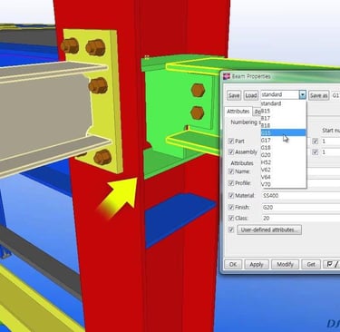The height and width of the screenshot is (332, 340).
Task: Click the checkbox on/off toggle button
Action: pyautogui.click(x=332, y=264)
